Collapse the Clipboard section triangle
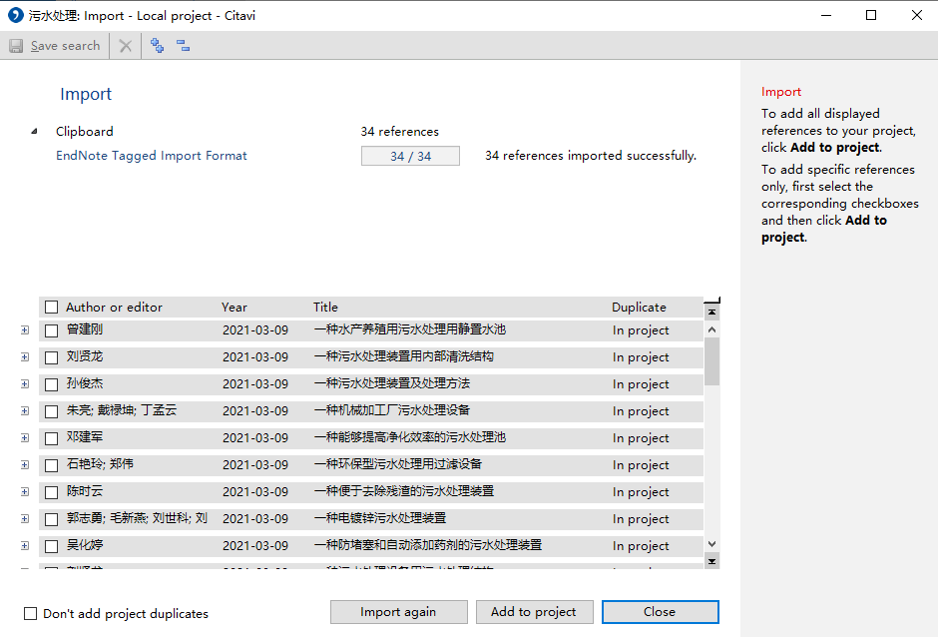 pos(34,131)
